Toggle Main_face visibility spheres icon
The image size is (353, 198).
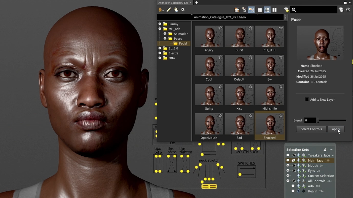294,161
